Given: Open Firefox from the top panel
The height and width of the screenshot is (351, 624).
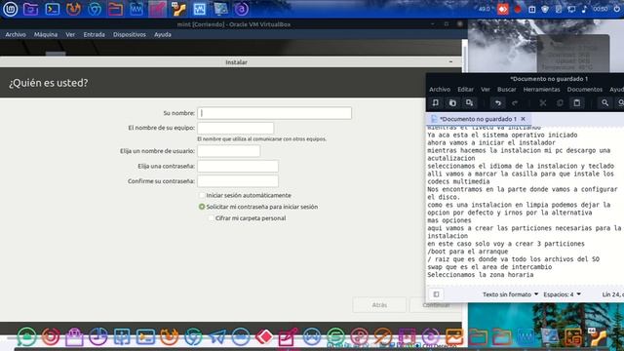Looking at the screenshot, I should click(73, 9).
